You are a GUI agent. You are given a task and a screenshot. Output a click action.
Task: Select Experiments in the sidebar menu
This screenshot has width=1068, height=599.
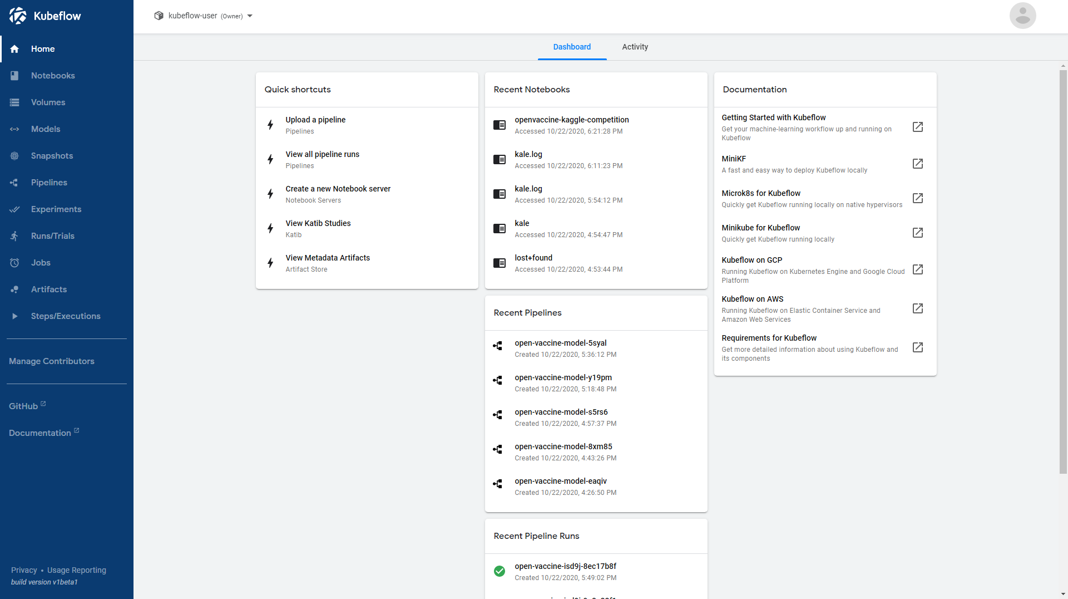[56, 209]
